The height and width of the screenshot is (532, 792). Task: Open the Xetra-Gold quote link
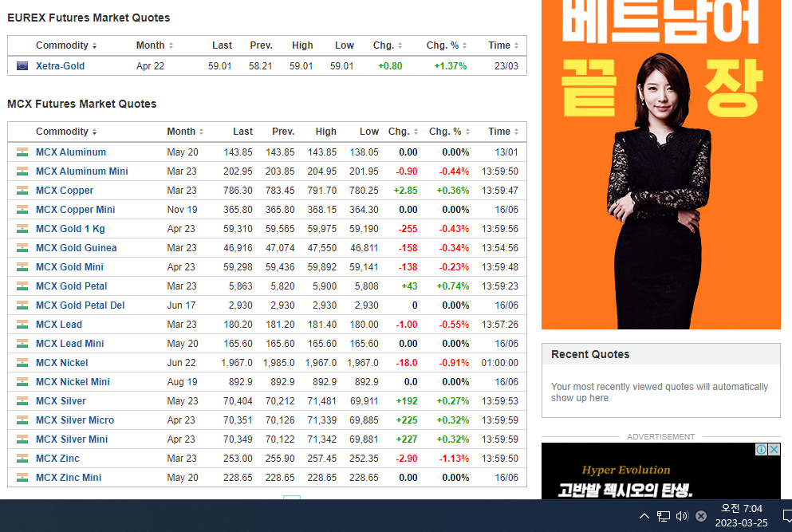pos(60,66)
